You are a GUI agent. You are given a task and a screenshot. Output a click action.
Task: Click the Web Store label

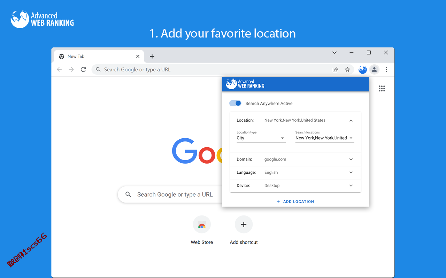pos(202,242)
